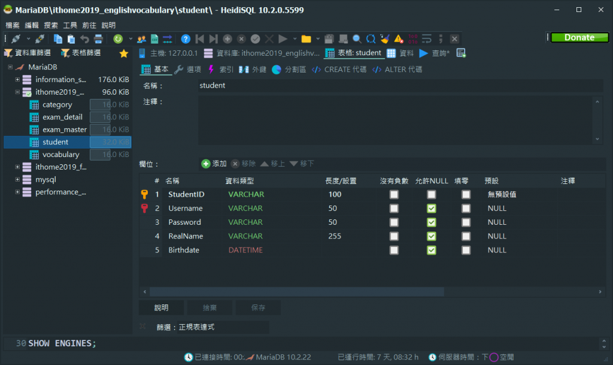613x365 pixels.
Task: Click the new query tab icon
Action: tap(462, 53)
